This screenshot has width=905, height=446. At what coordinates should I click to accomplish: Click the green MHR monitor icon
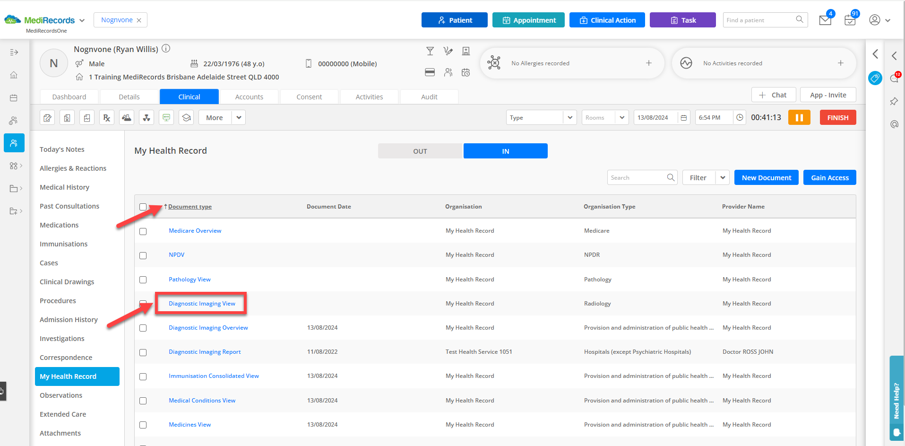(166, 118)
